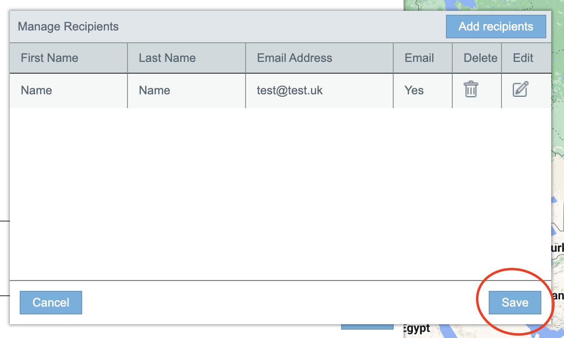Screen dimensions: 564x338
Task: Save the recipient changes
Action: pyautogui.click(x=515, y=303)
